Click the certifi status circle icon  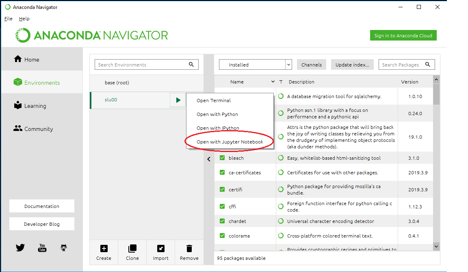[281, 189]
